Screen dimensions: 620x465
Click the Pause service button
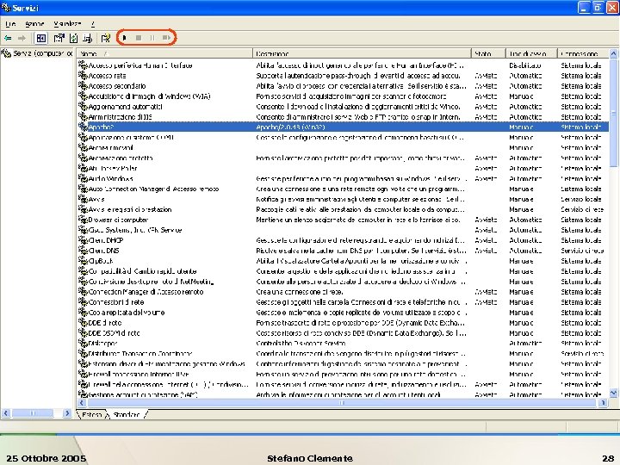(152, 38)
